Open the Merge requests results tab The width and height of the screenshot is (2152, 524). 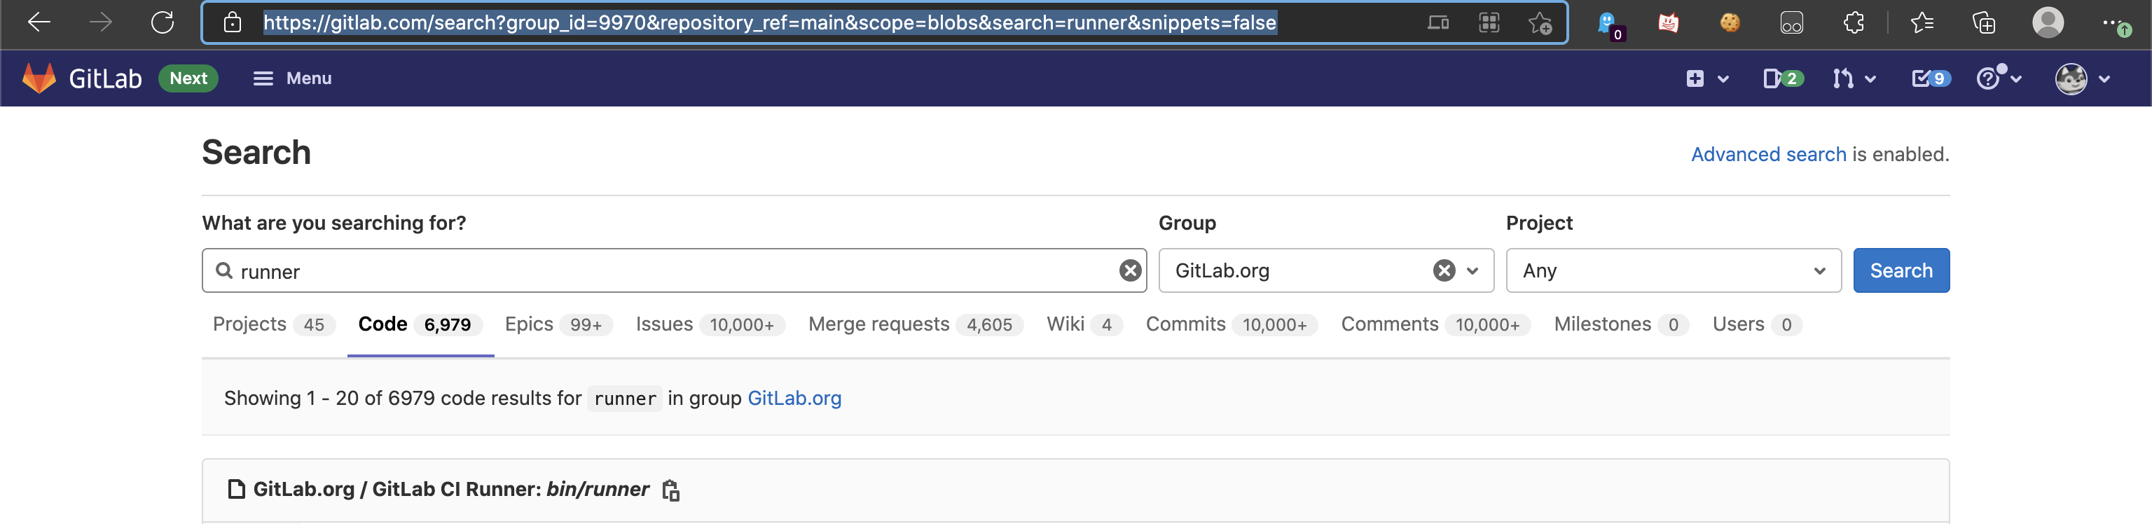tap(915, 324)
